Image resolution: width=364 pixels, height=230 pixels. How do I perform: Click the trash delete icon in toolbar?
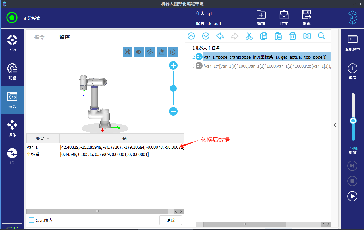pyautogui.click(x=292, y=36)
